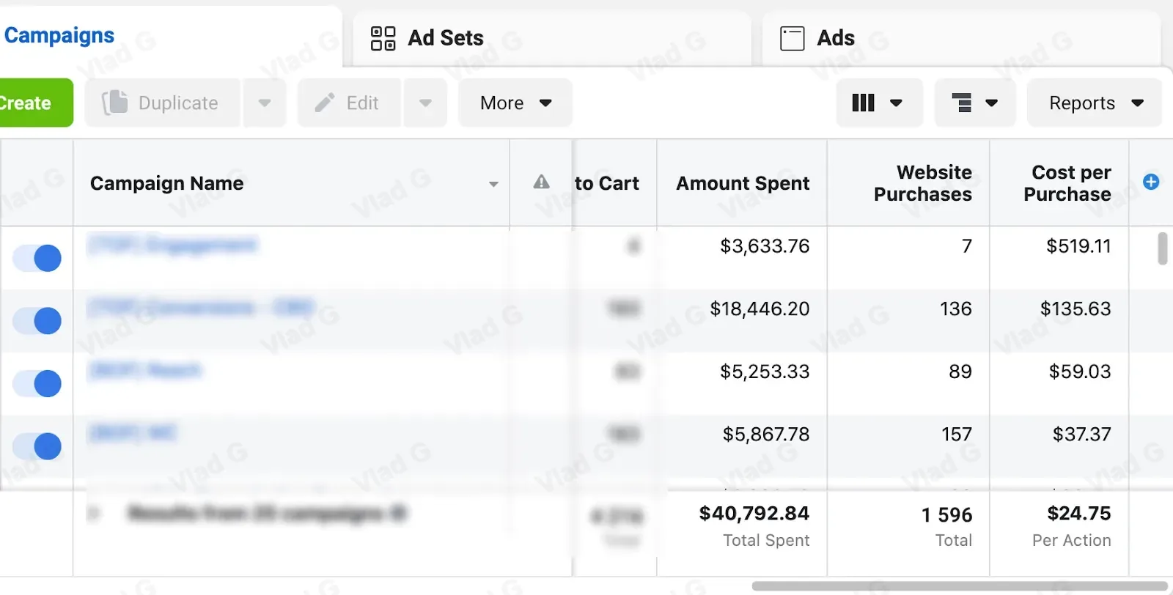Screen dimensions: 1173x595
Task: Open the Reports menu button
Action: point(1095,103)
